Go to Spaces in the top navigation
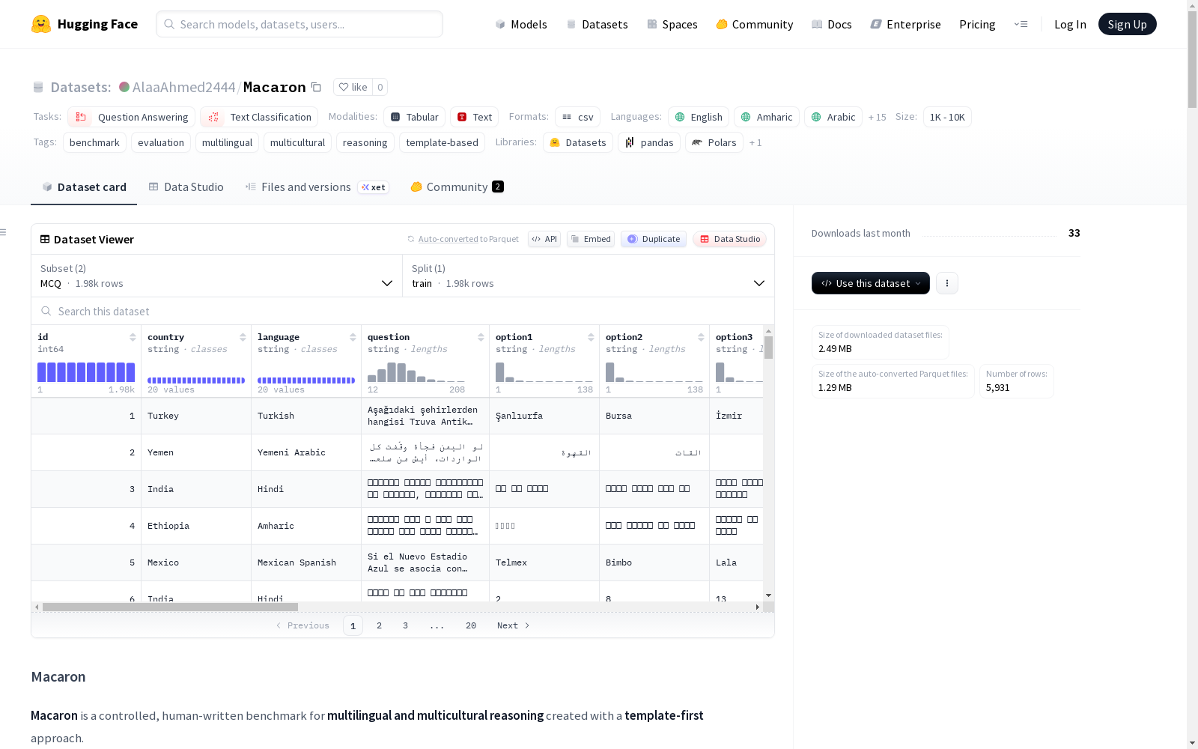 click(x=672, y=24)
